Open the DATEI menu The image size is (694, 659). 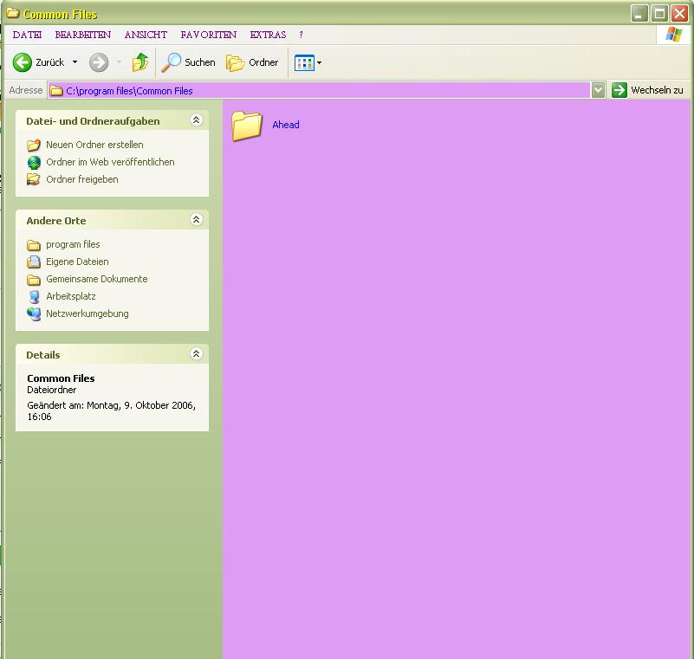(27, 35)
